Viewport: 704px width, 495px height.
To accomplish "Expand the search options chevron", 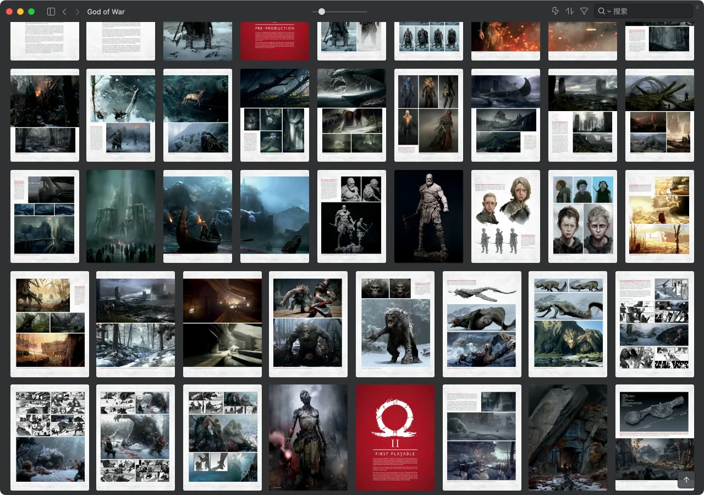I will [x=609, y=12].
